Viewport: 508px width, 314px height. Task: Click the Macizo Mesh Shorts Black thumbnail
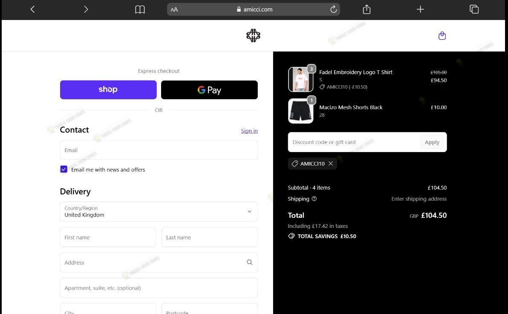click(x=300, y=111)
